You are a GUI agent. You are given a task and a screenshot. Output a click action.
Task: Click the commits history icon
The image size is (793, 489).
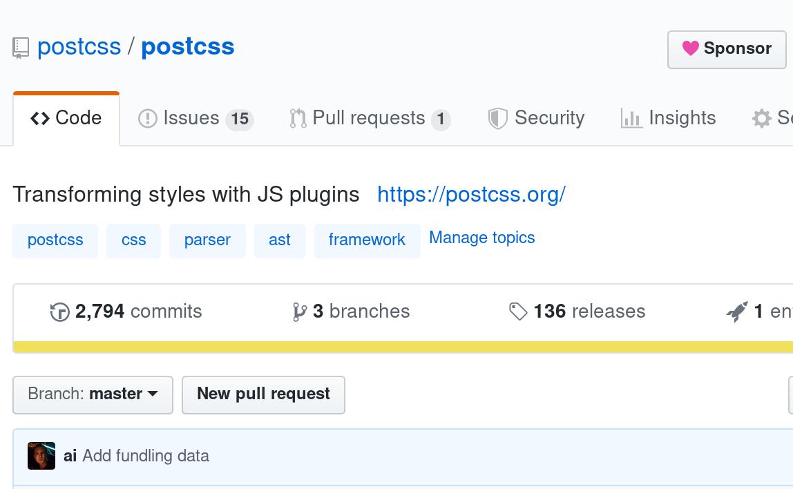pyautogui.click(x=60, y=311)
